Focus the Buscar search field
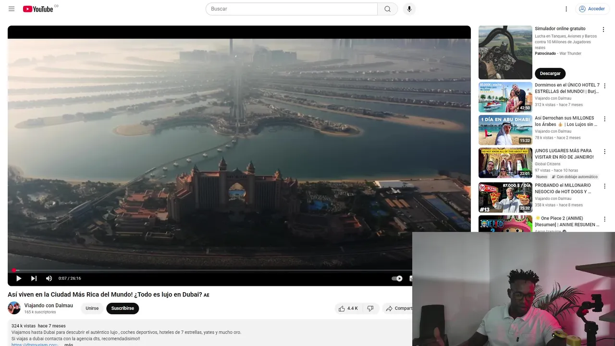 point(292,9)
